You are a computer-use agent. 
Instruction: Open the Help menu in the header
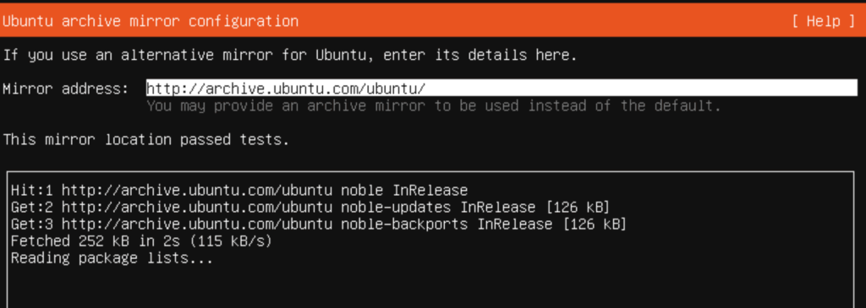tap(823, 21)
